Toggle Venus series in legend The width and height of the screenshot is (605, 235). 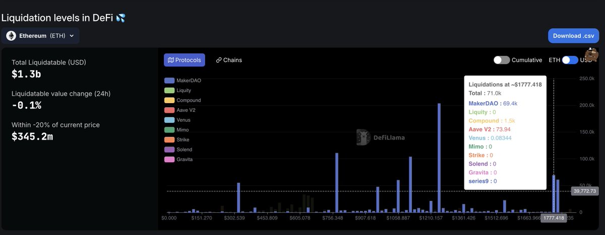[177, 120]
